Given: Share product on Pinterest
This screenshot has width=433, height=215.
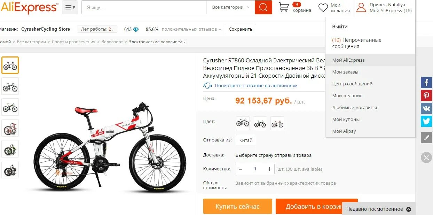Looking at the screenshot, I should click(426, 95).
